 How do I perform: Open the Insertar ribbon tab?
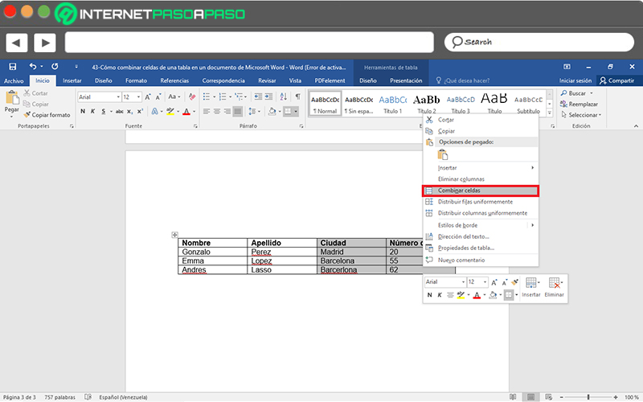(x=72, y=80)
